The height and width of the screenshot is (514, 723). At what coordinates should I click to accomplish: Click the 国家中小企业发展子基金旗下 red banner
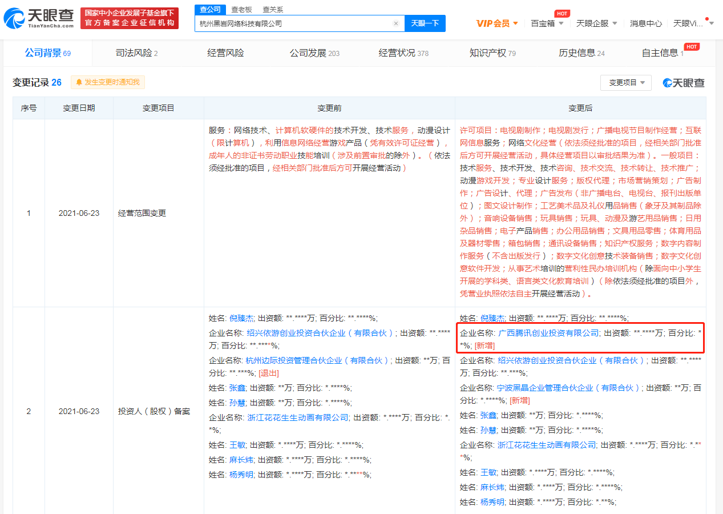coord(130,18)
